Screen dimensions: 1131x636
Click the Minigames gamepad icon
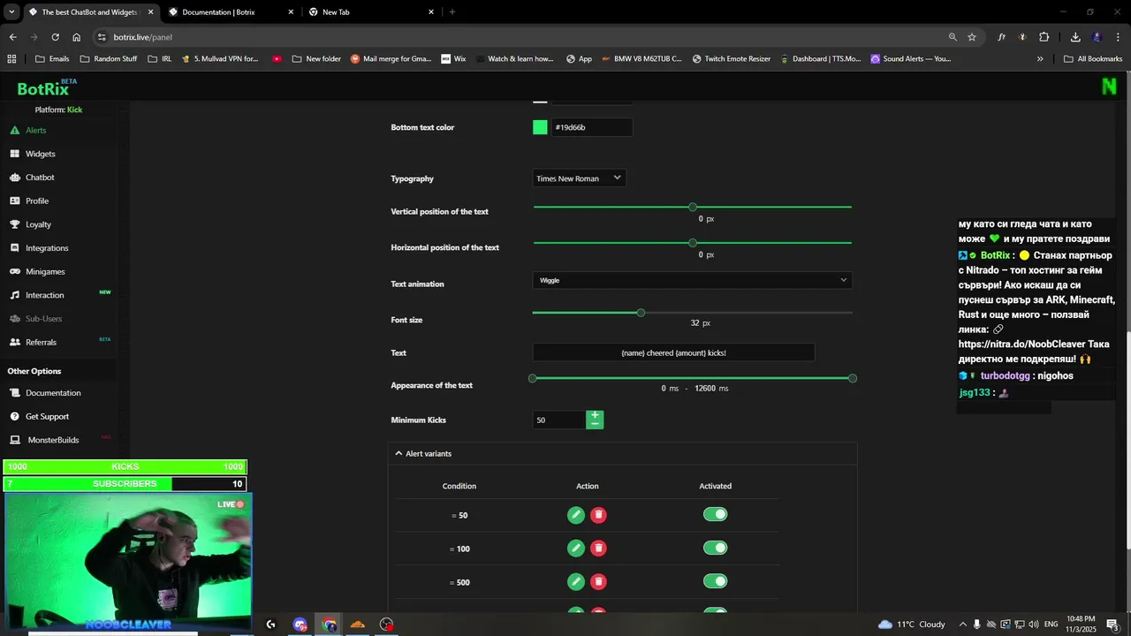[x=15, y=271]
